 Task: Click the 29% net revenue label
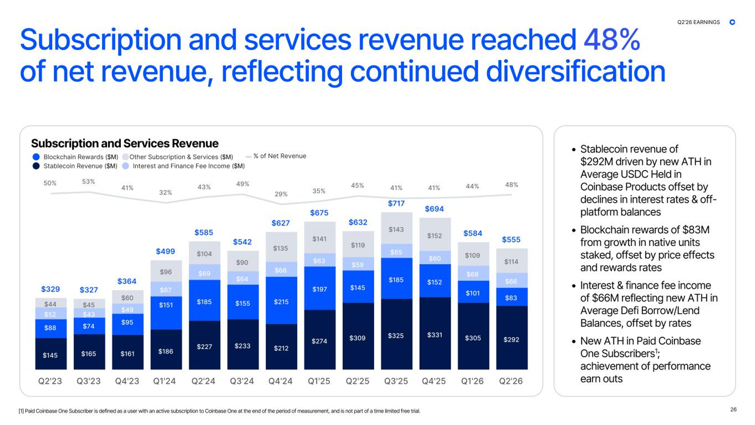pos(281,194)
